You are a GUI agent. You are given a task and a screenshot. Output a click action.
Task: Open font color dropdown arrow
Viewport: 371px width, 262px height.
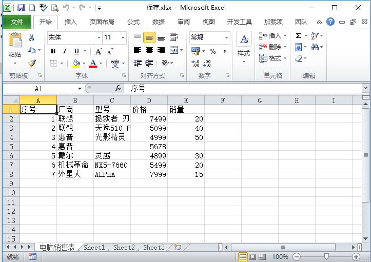tap(101, 64)
